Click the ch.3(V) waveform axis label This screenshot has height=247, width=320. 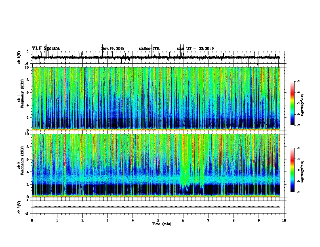click(19, 207)
